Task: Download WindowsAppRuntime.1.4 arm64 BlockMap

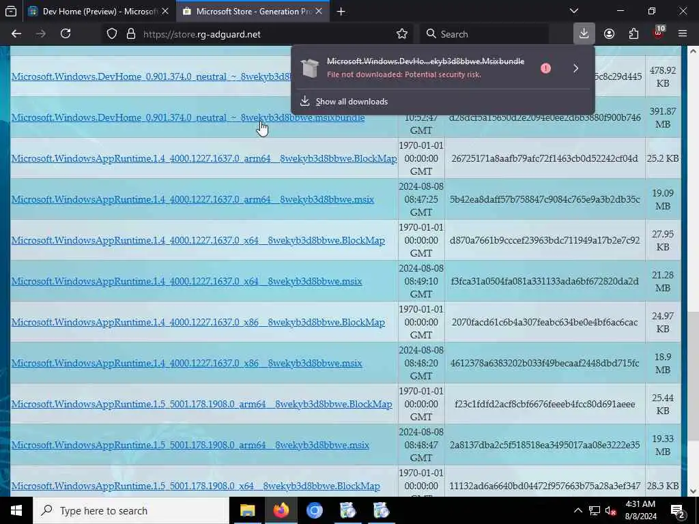Action: click(x=204, y=158)
